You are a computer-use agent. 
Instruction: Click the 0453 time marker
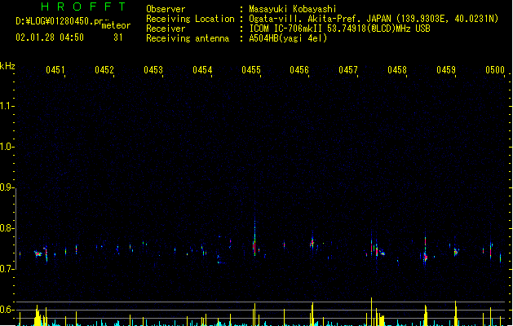click(x=153, y=69)
